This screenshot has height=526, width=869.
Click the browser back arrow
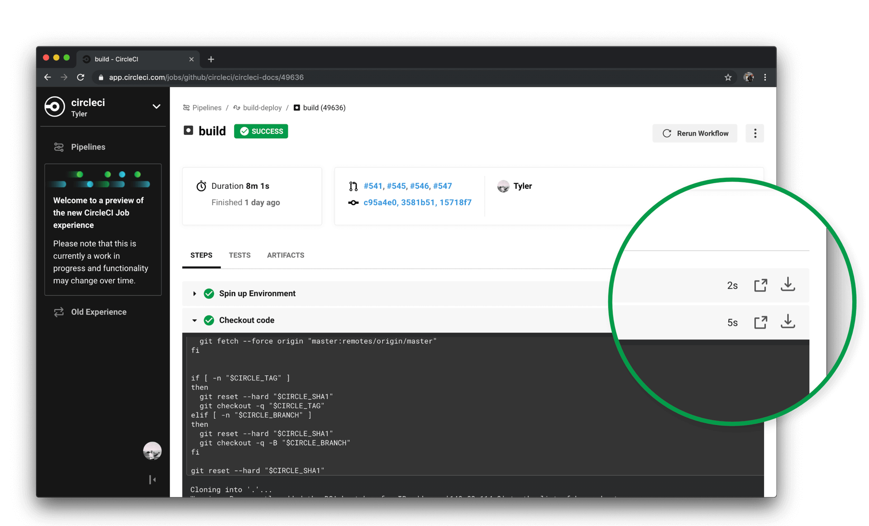pyautogui.click(x=48, y=77)
